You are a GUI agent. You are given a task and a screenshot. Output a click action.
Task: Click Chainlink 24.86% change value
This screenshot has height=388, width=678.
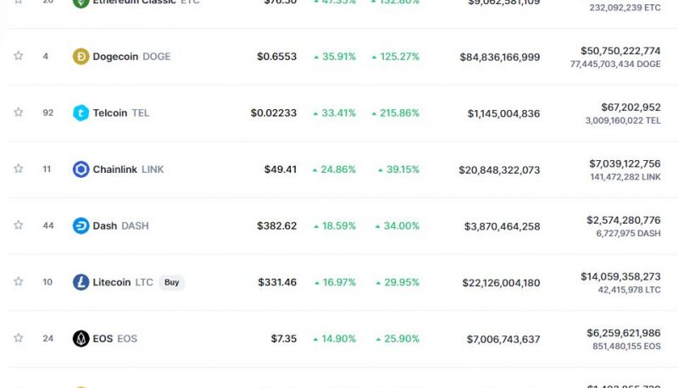pos(338,169)
